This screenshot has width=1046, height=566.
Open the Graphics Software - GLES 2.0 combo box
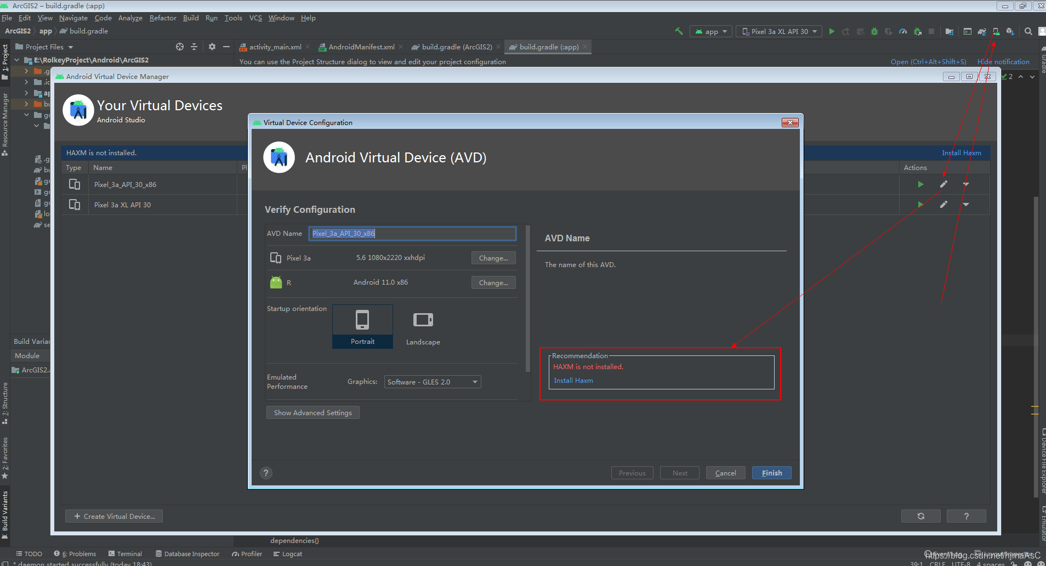(433, 382)
